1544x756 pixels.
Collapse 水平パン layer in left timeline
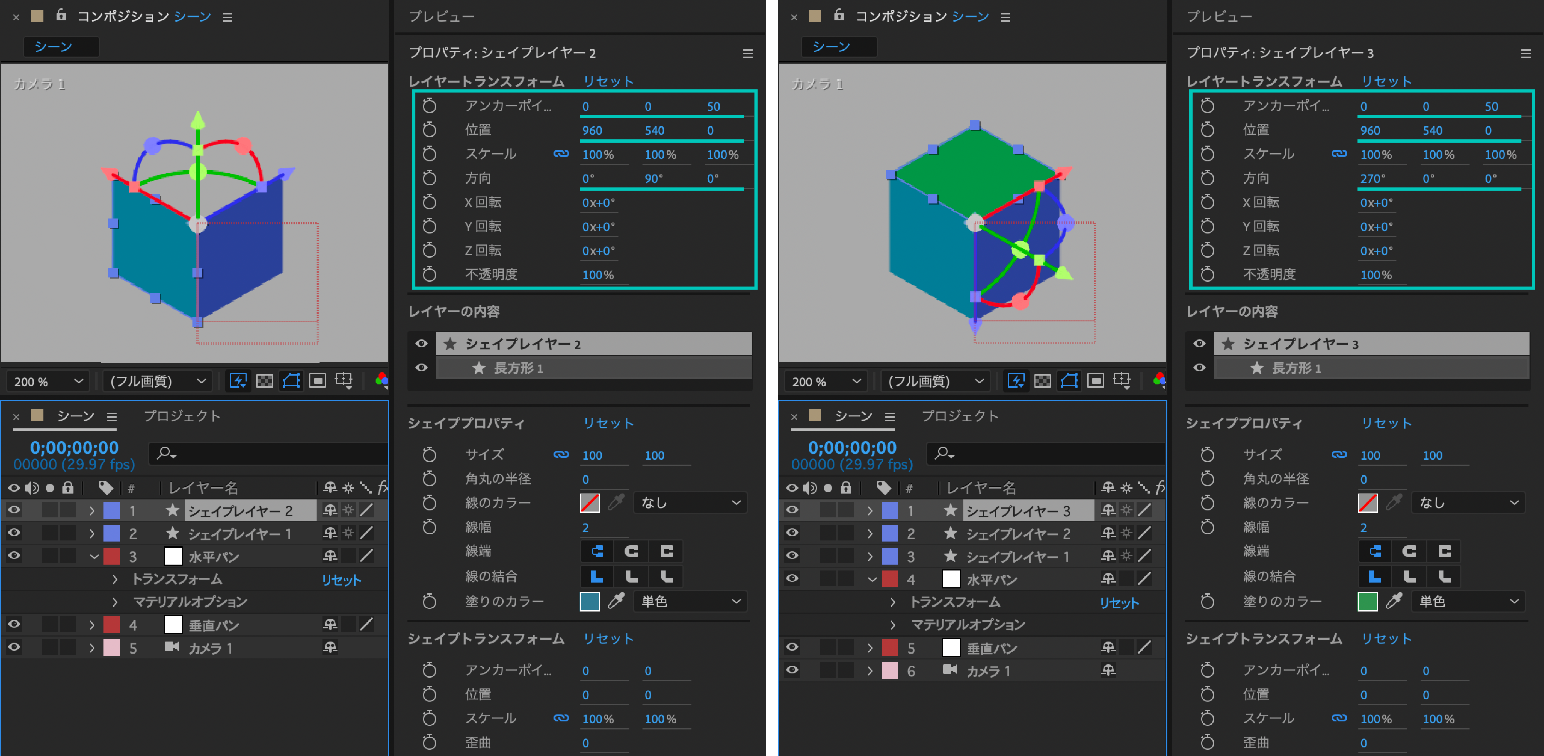click(94, 556)
